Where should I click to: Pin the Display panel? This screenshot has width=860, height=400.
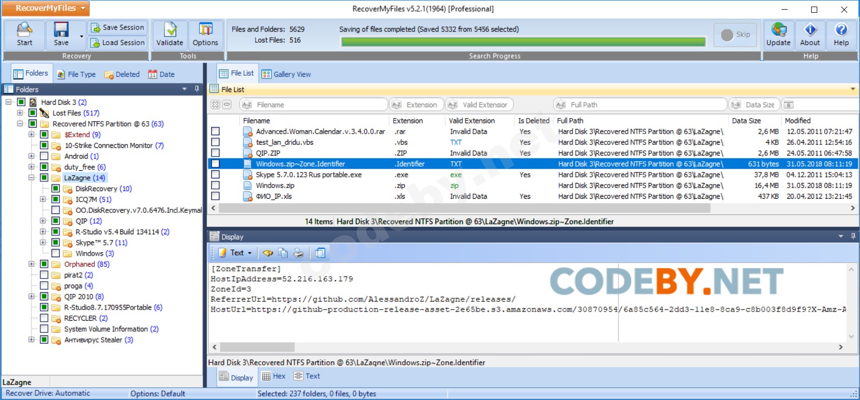pyautogui.click(x=853, y=236)
